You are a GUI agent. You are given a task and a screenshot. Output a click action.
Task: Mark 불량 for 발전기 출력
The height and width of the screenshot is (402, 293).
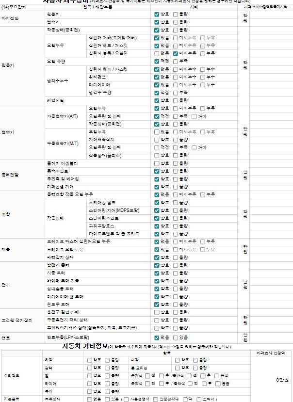pyautogui.click(x=176, y=265)
